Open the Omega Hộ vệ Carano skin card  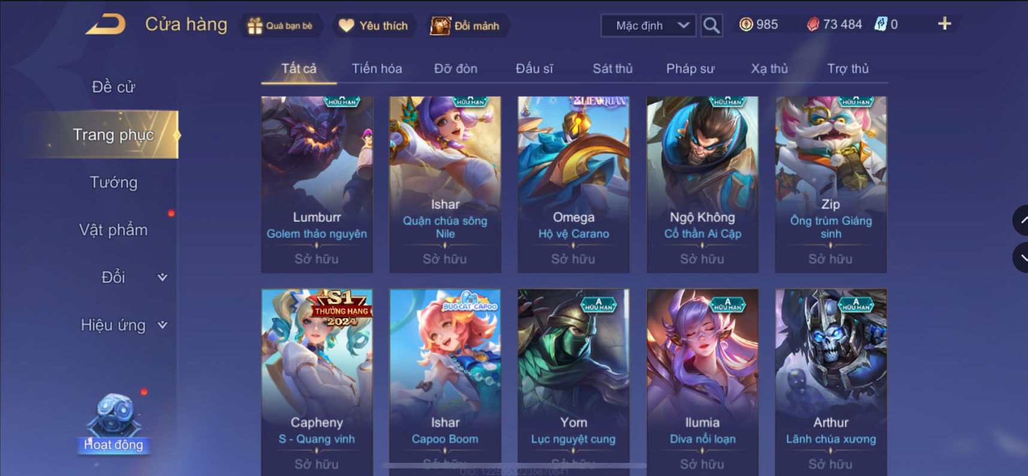point(574,184)
